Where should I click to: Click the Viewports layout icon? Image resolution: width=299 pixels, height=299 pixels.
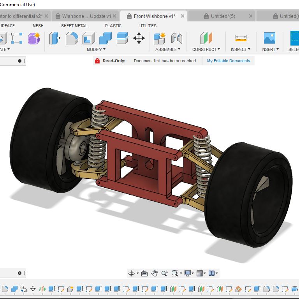click(x=211, y=273)
